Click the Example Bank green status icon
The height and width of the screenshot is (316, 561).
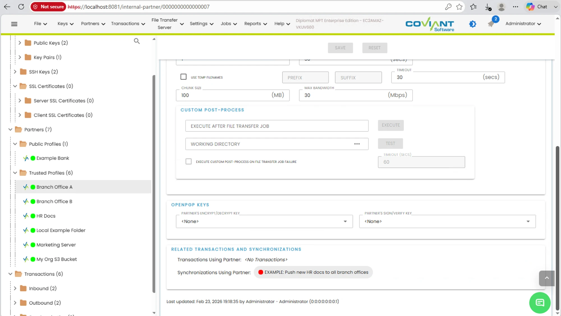coord(33,158)
